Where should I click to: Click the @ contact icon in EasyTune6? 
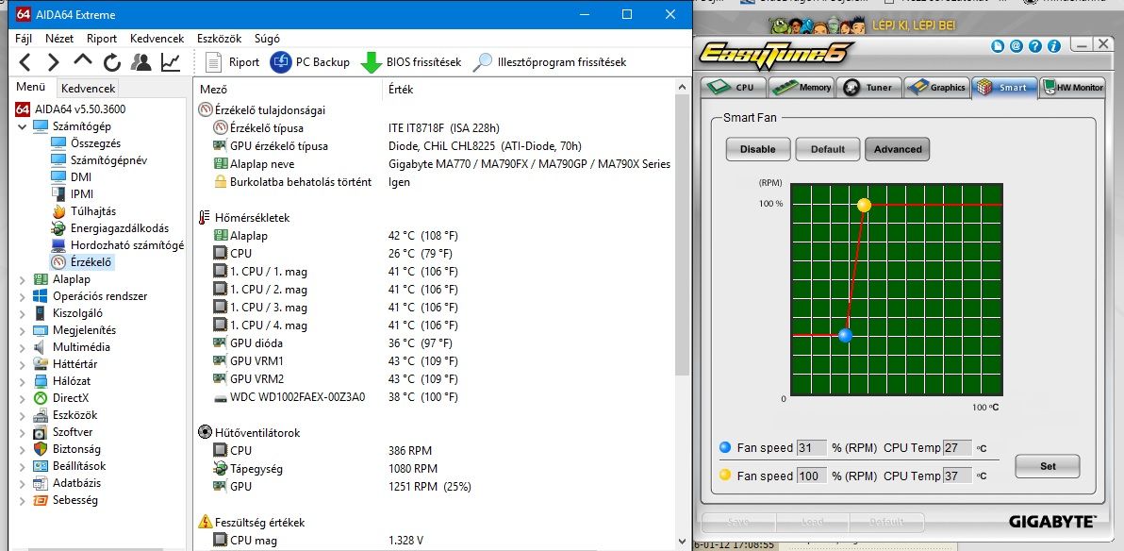click(1016, 46)
